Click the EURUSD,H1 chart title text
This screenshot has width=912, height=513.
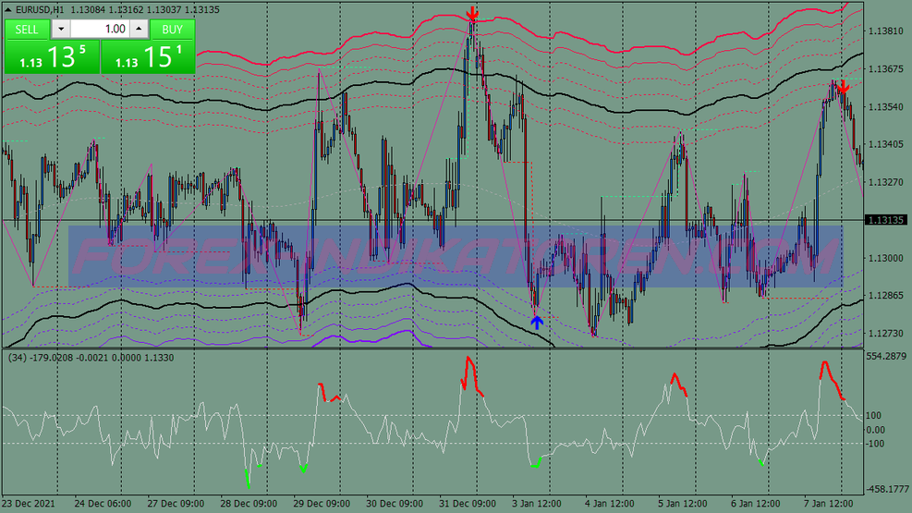(x=40, y=9)
